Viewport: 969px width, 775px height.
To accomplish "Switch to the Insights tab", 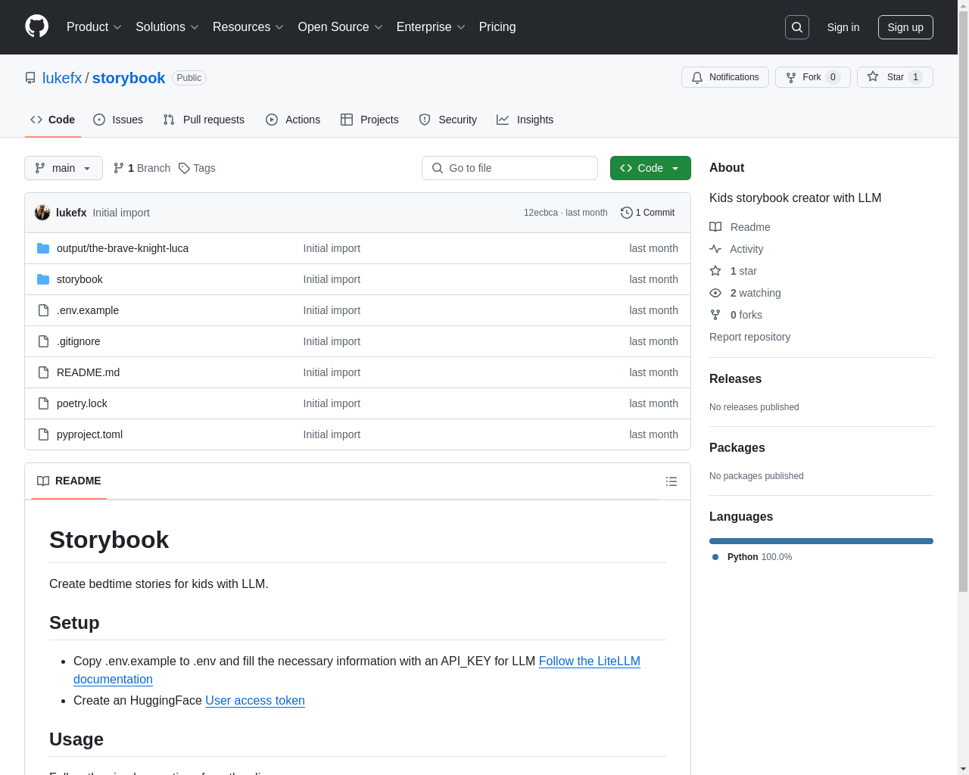I will [x=525, y=120].
